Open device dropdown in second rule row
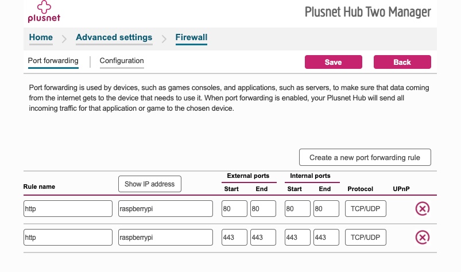The width and height of the screenshot is (461, 272). (165, 236)
